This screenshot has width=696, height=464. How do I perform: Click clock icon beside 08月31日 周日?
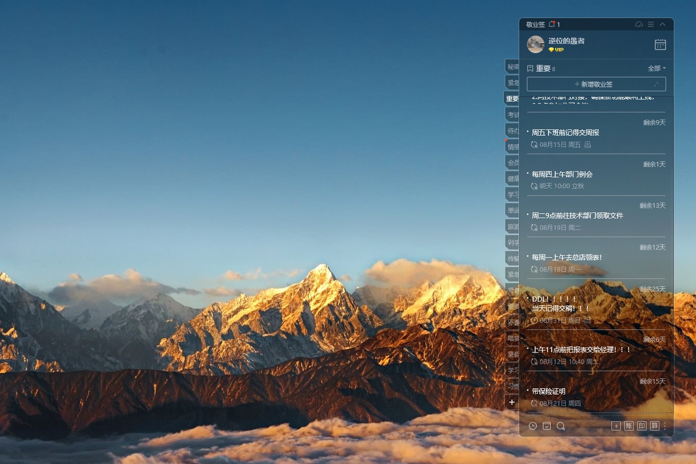click(534, 320)
